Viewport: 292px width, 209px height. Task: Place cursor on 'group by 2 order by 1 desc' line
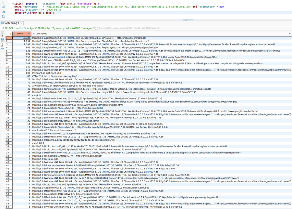(34, 13)
